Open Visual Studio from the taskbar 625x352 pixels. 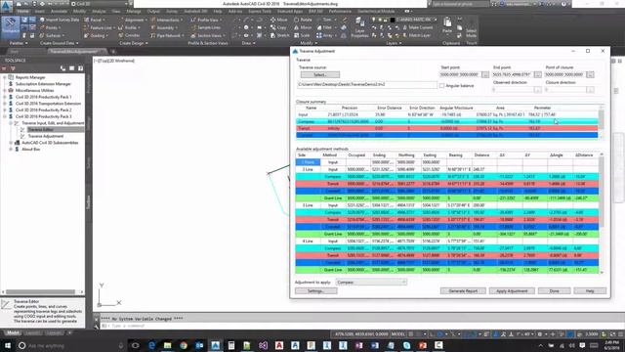263,345
